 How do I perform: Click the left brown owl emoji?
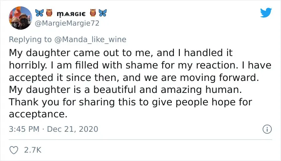coord(49,13)
